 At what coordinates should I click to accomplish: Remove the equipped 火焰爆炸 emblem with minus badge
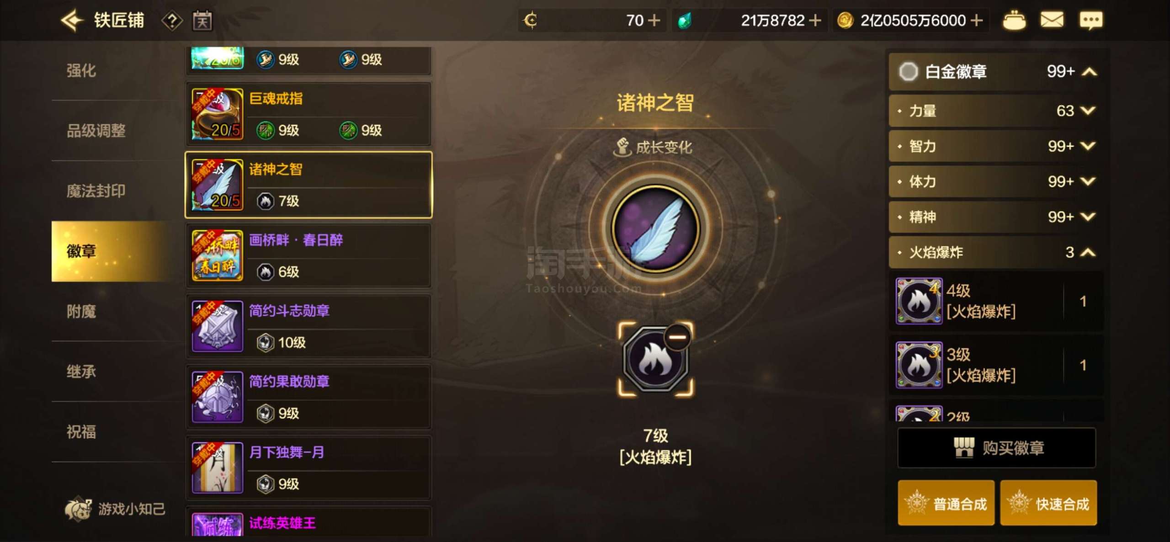pos(677,337)
